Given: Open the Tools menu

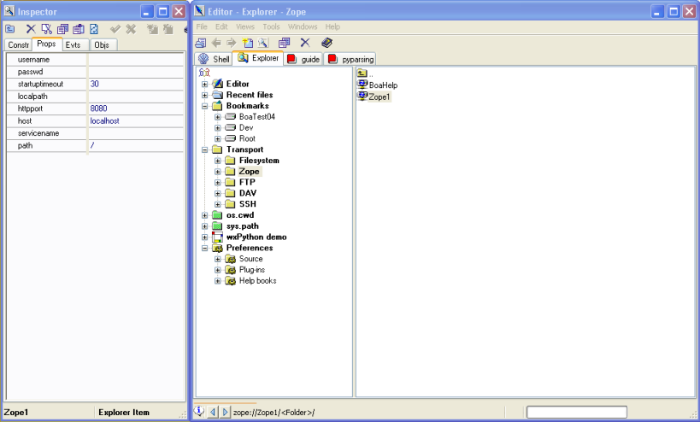Looking at the screenshot, I should click(x=270, y=26).
